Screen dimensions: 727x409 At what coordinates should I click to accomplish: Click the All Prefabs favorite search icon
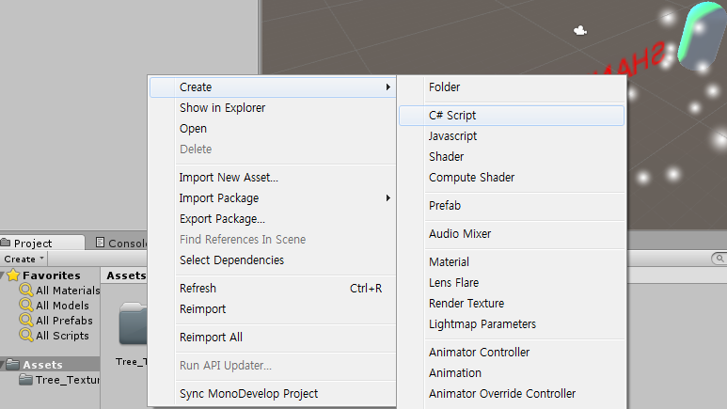point(26,321)
